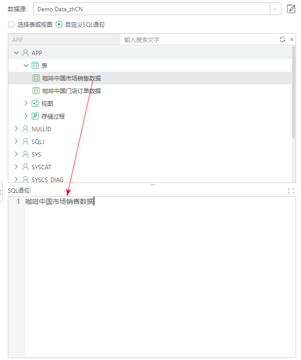The width and height of the screenshot is (301, 360).
Task: Select the 自定义SQL语句 radio button
Action: point(59,24)
